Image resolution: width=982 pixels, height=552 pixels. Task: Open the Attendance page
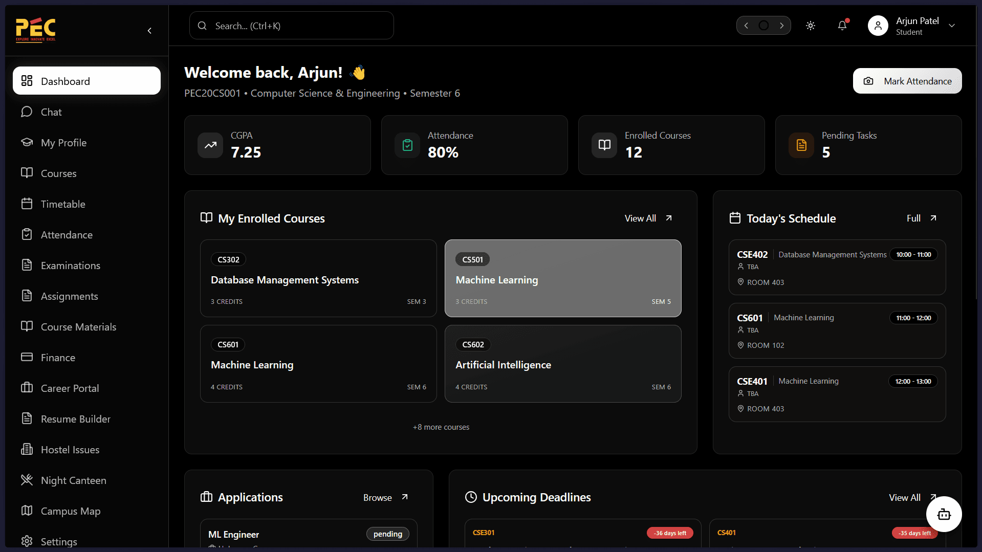coord(66,234)
